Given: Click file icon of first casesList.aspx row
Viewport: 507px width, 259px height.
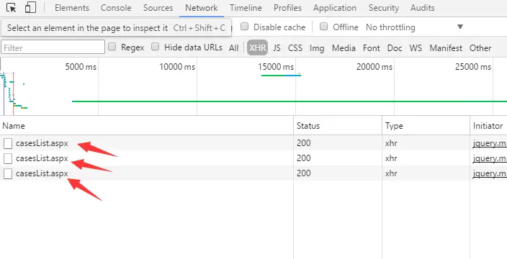Looking at the screenshot, I should 8,143.
